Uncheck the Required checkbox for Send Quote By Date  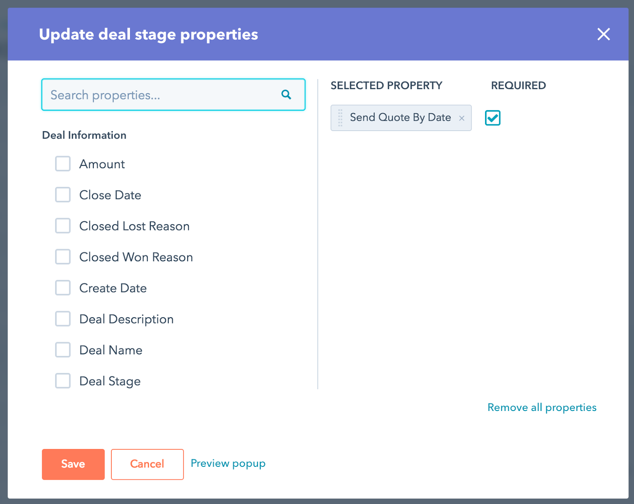[x=493, y=118]
